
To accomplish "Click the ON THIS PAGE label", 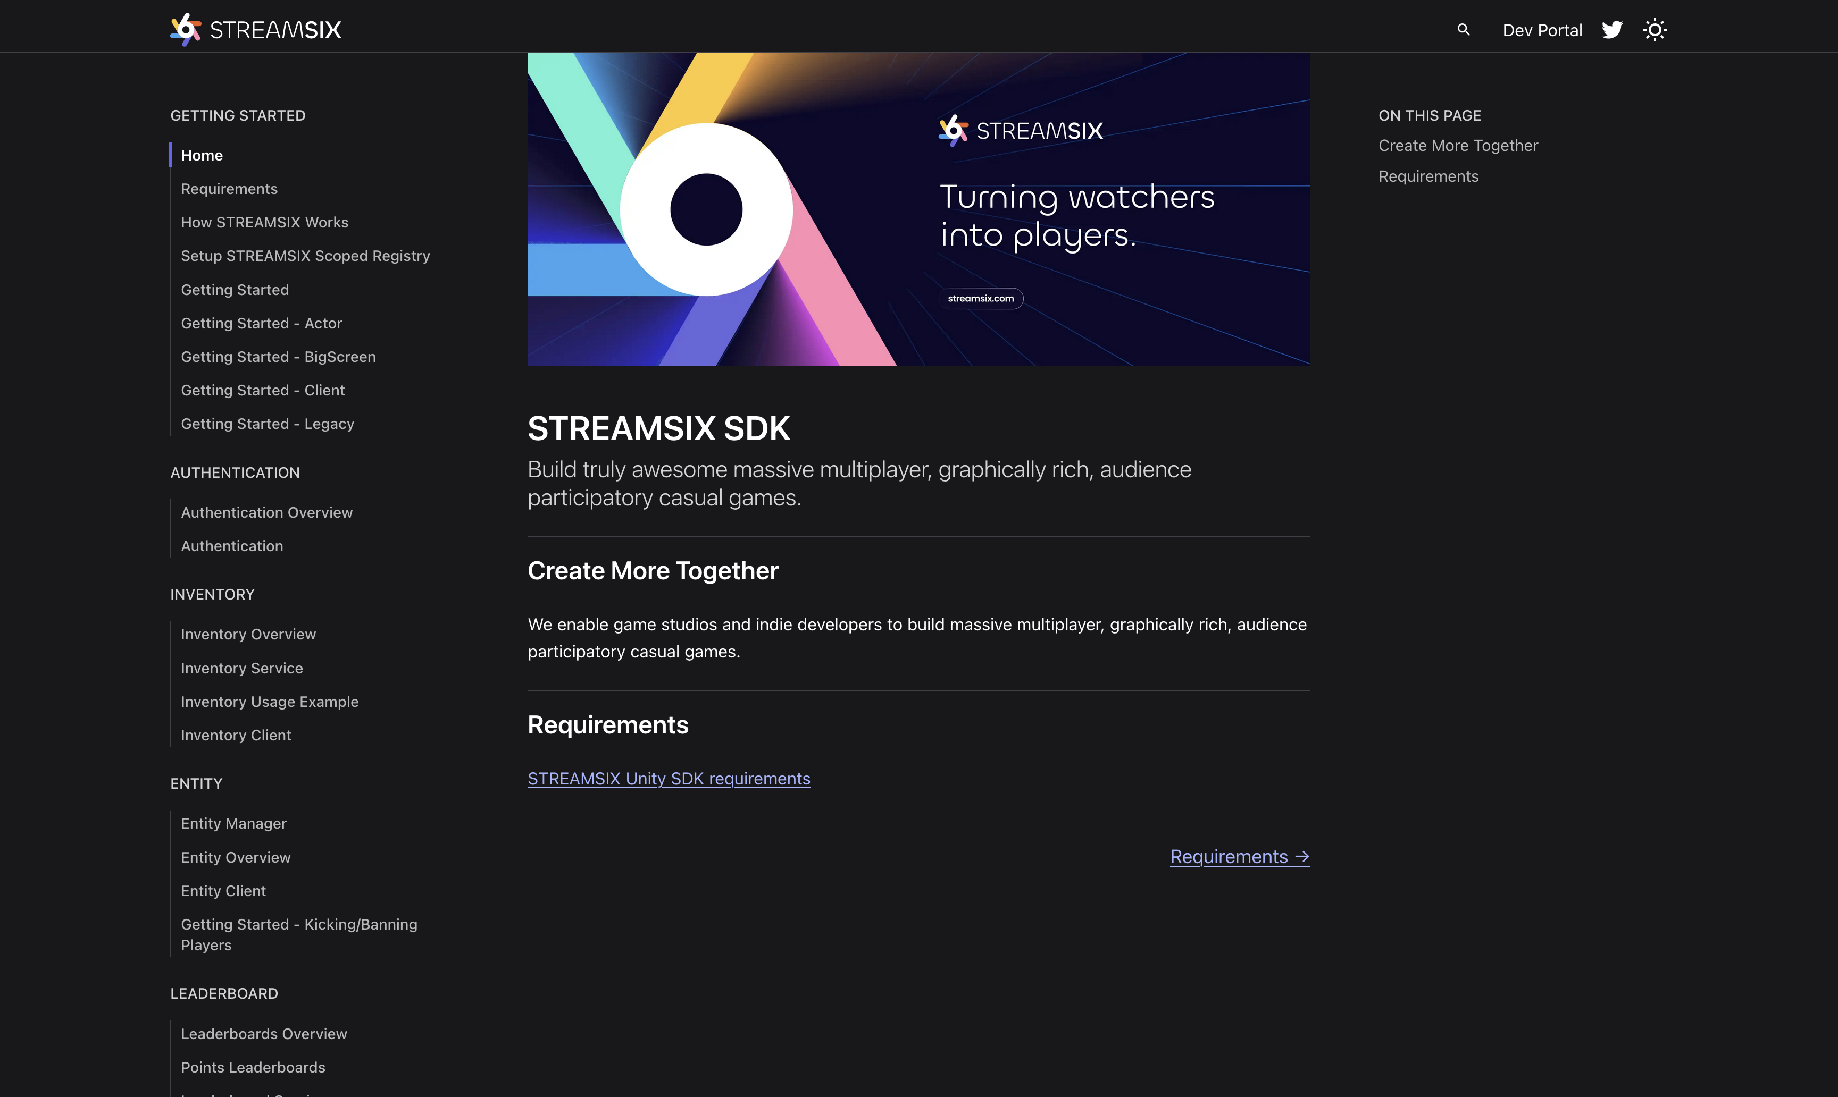I will pyautogui.click(x=1430, y=115).
